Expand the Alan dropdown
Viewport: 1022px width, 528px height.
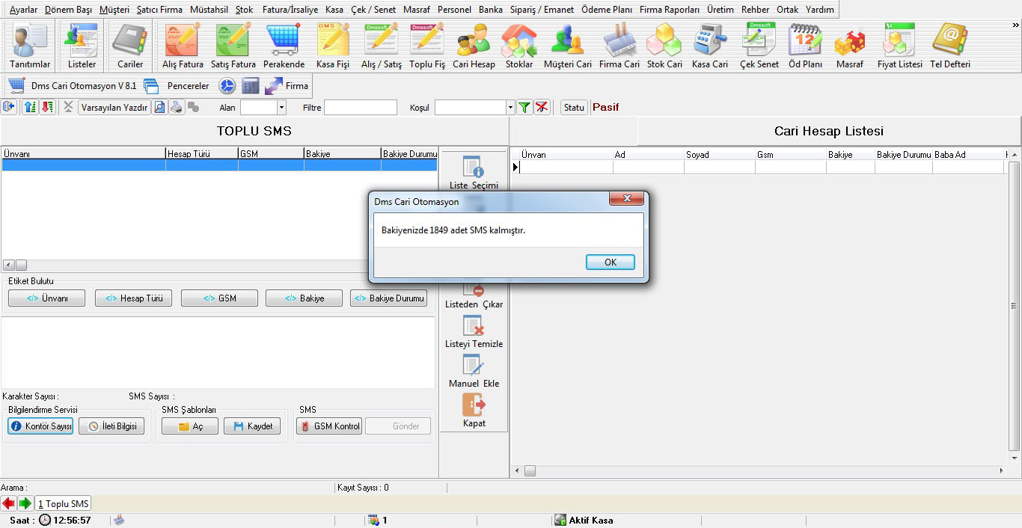(281, 108)
